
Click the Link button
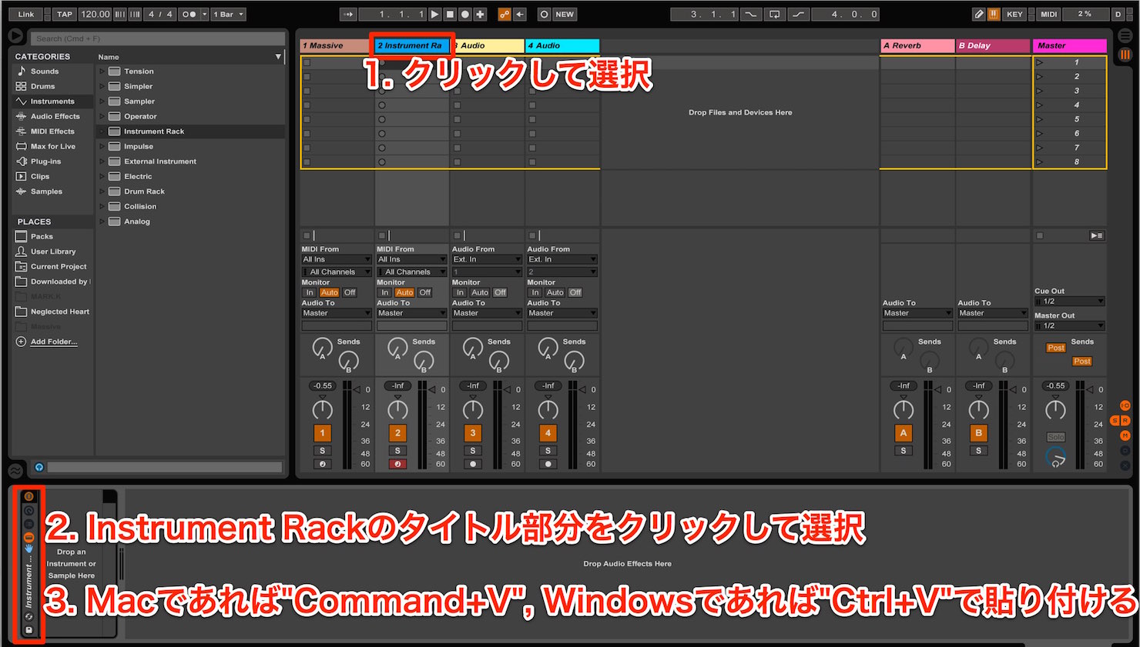tap(26, 14)
